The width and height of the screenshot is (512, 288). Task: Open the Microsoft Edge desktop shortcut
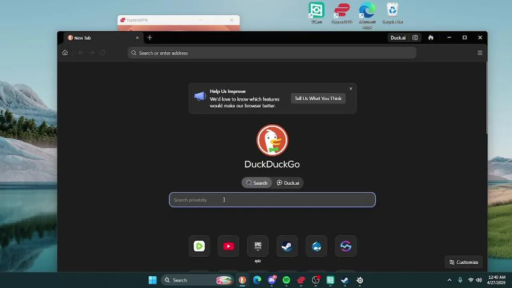point(367,15)
